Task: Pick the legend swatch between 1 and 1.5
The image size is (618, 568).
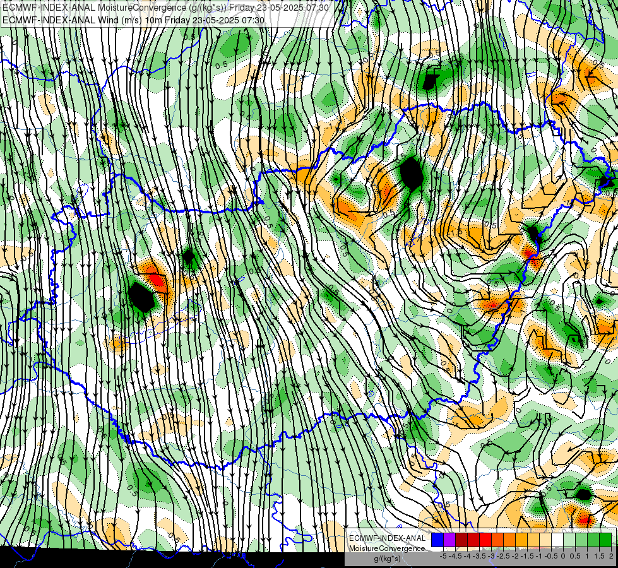Action: pyautogui.click(x=593, y=540)
